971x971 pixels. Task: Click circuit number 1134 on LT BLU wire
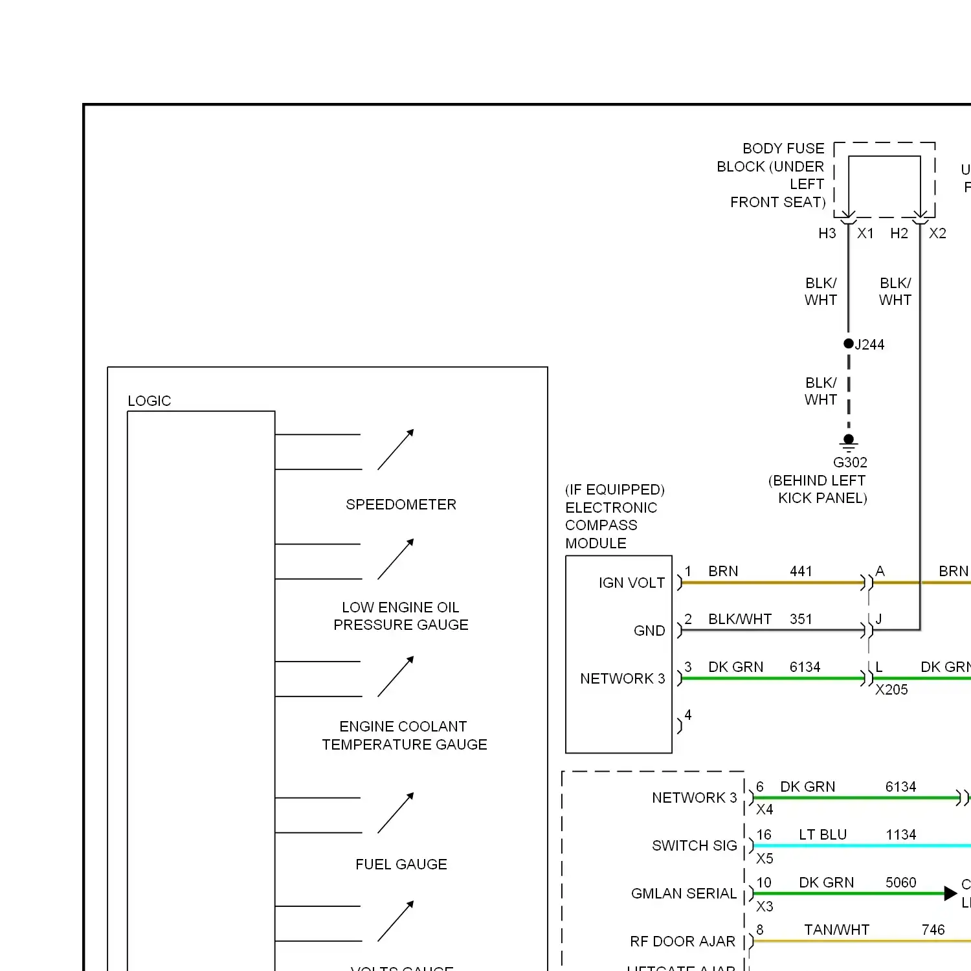pyautogui.click(x=901, y=834)
